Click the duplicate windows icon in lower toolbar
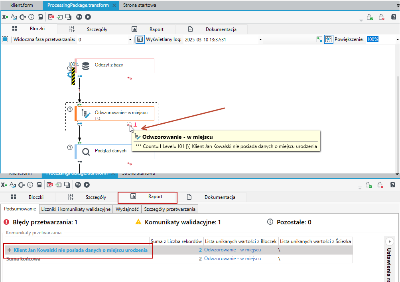 [x=67, y=185]
